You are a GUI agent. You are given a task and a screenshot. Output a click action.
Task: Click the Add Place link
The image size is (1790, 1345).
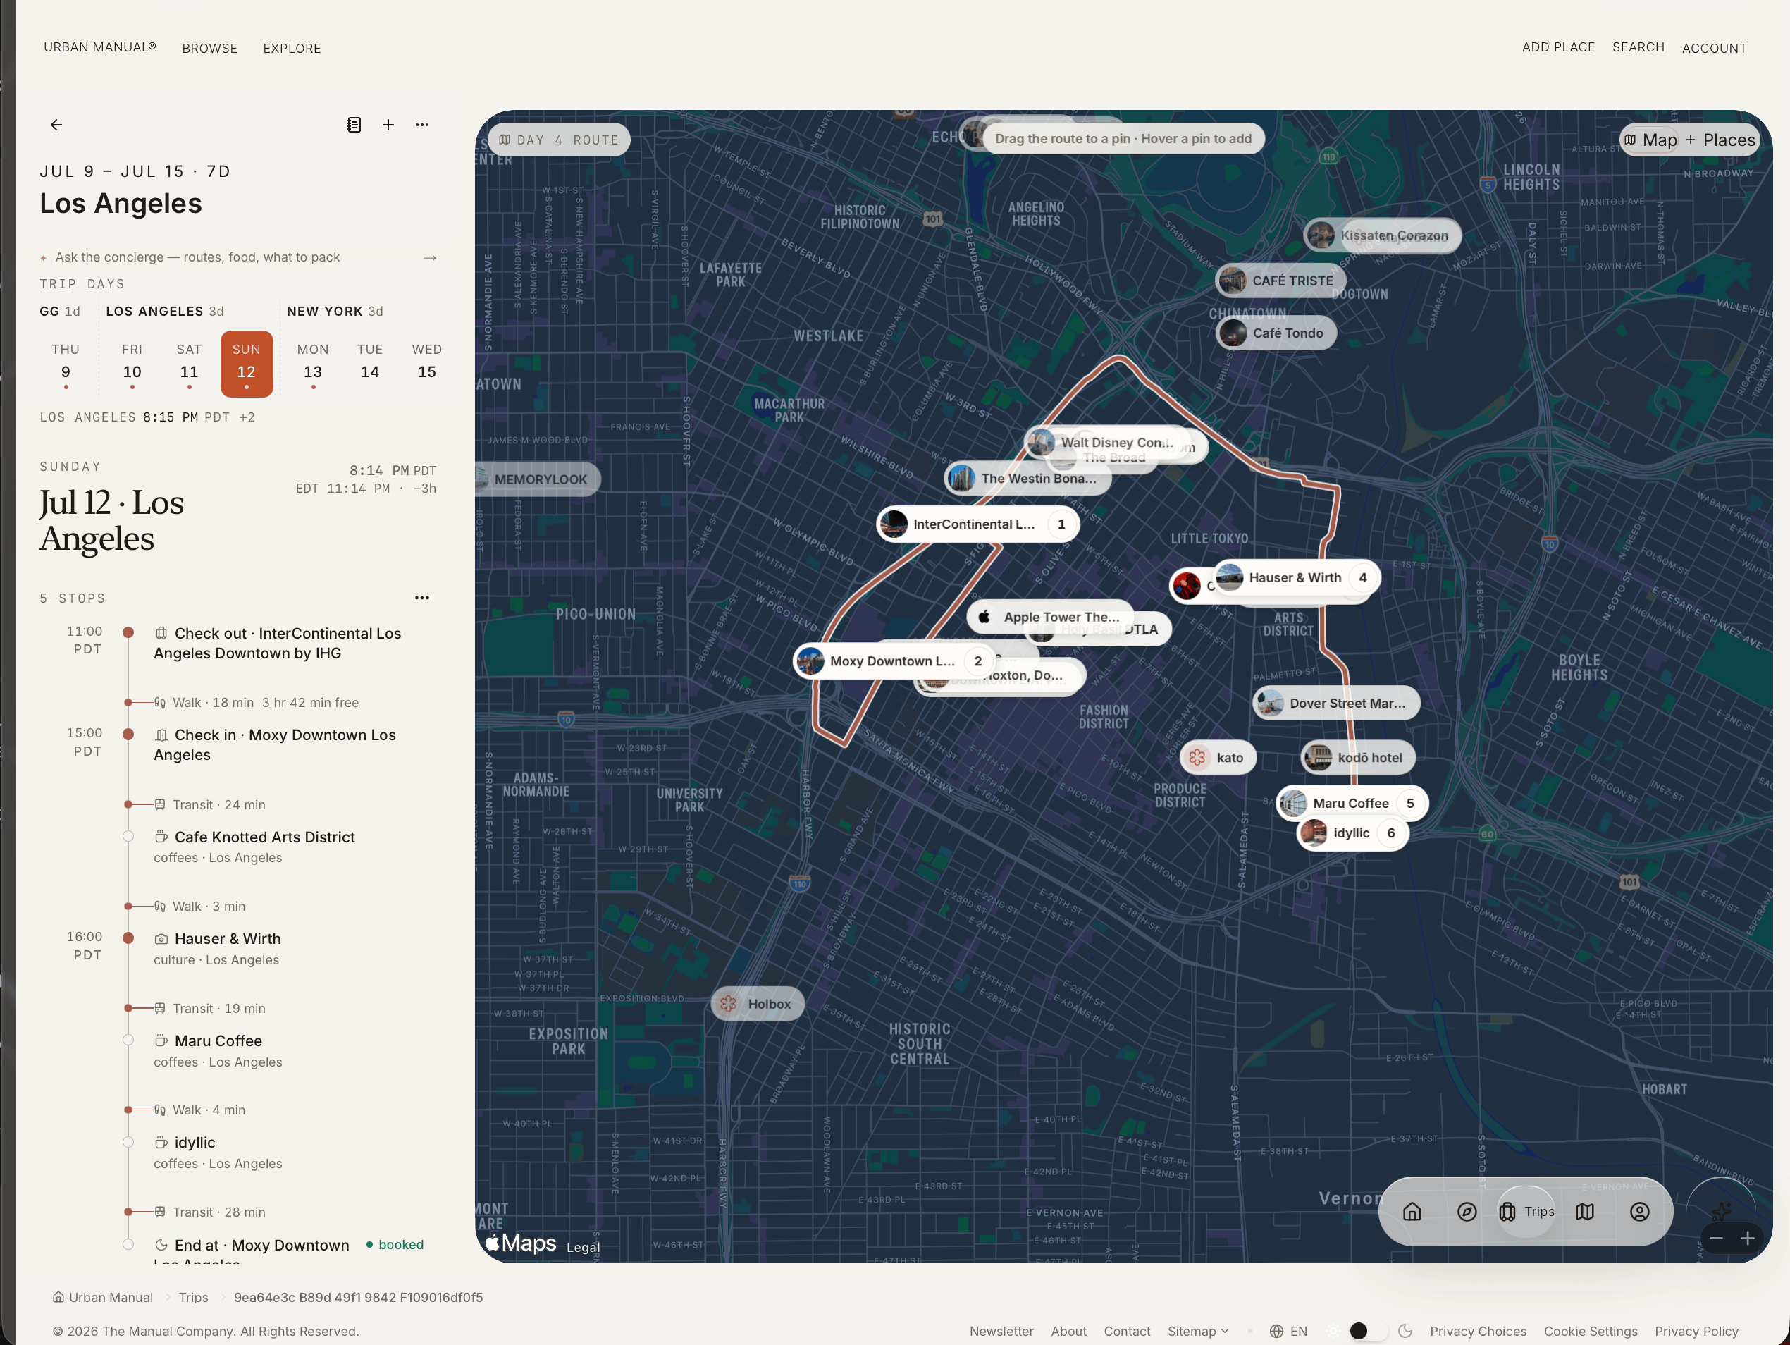pyautogui.click(x=1557, y=48)
